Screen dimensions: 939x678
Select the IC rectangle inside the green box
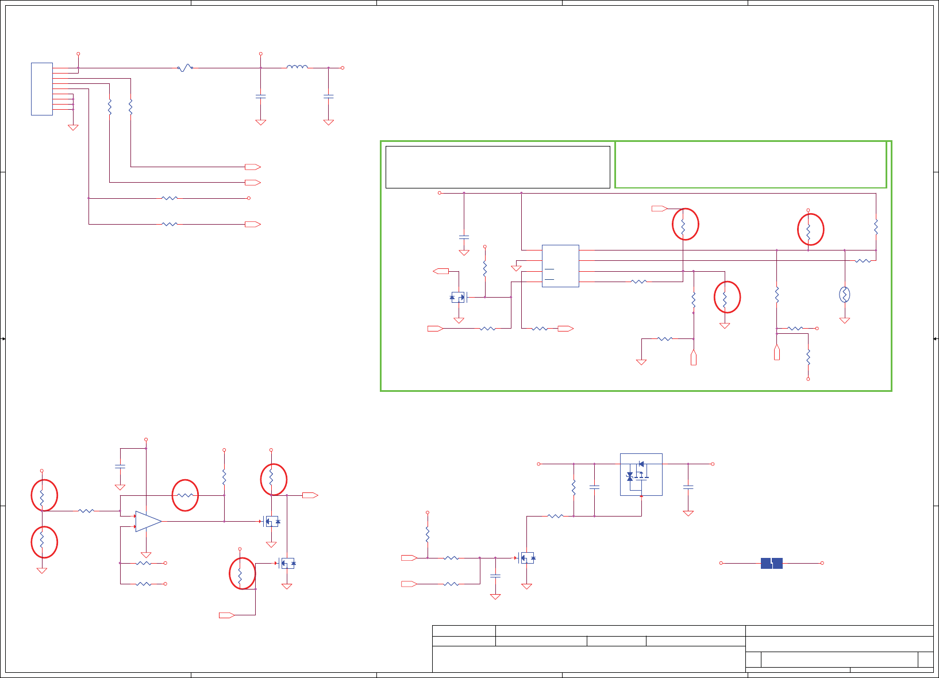click(x=560, y=265)
